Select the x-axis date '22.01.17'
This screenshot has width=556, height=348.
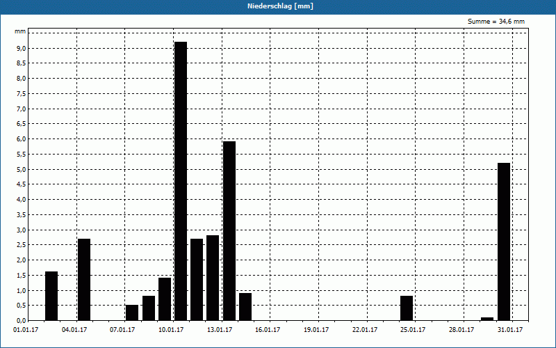tap(365, 330)
